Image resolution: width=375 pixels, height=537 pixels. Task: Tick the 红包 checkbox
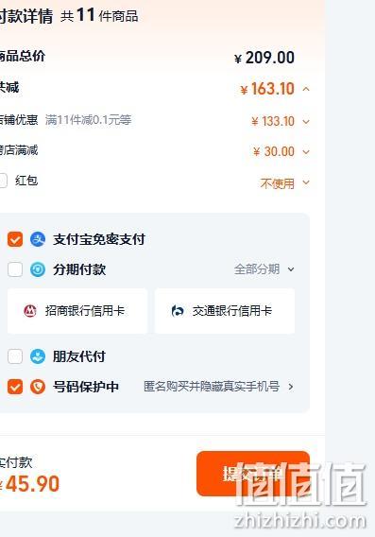tap(3, 181)
